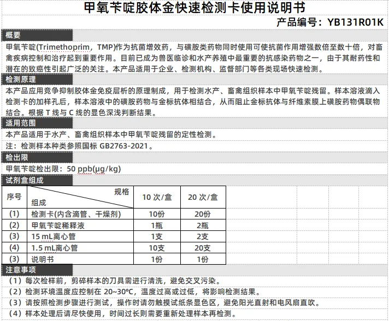The image size is (389, 321).
Task: Click the detection limit value 50 ppb(μg/kg)
Action: 94,169
